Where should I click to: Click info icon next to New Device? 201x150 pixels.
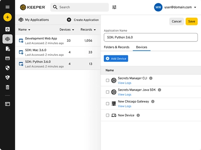pyautogui.click(x=138, y=115)
